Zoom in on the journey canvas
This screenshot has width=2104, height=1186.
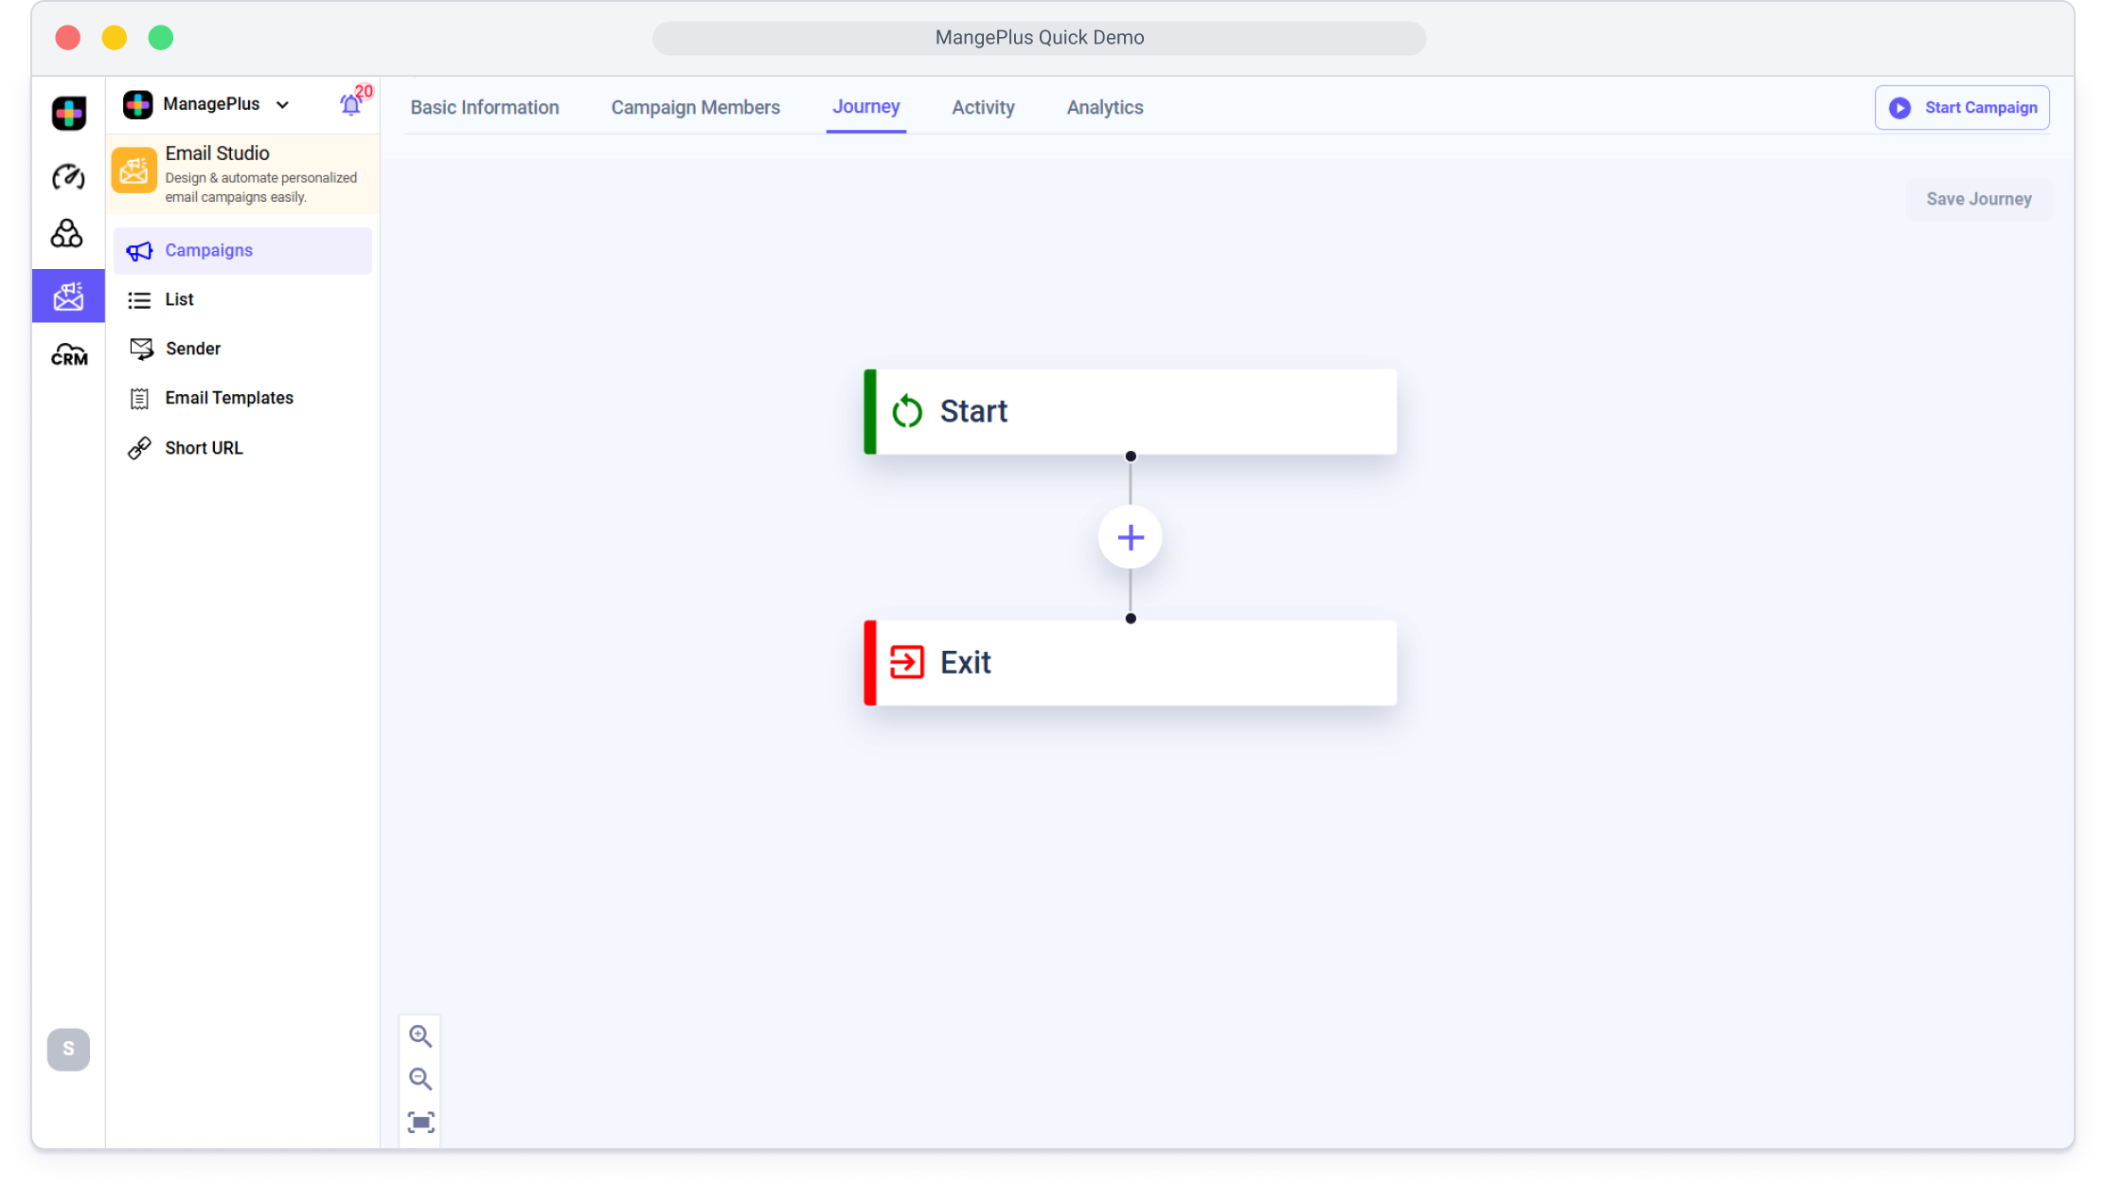[420, 1036]
